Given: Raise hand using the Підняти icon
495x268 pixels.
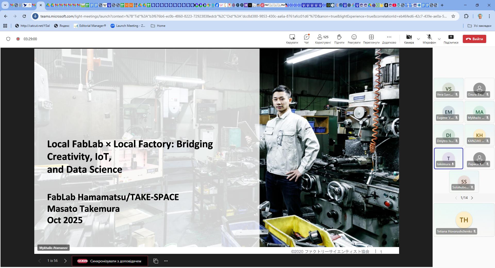Looking at the screenshot, I should click(x=339, y=37).
